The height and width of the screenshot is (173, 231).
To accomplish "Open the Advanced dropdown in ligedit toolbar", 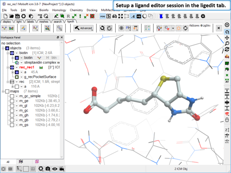I will point(84,28).
